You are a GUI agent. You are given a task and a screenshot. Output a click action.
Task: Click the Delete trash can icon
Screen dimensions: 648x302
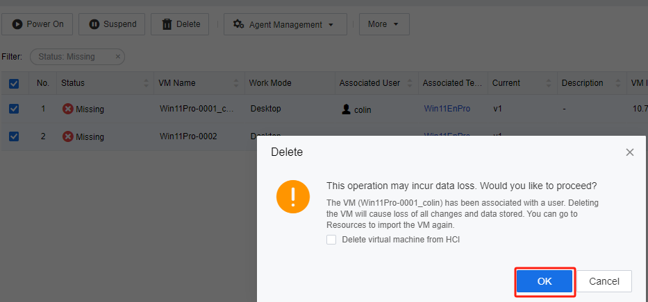[167, 24]
